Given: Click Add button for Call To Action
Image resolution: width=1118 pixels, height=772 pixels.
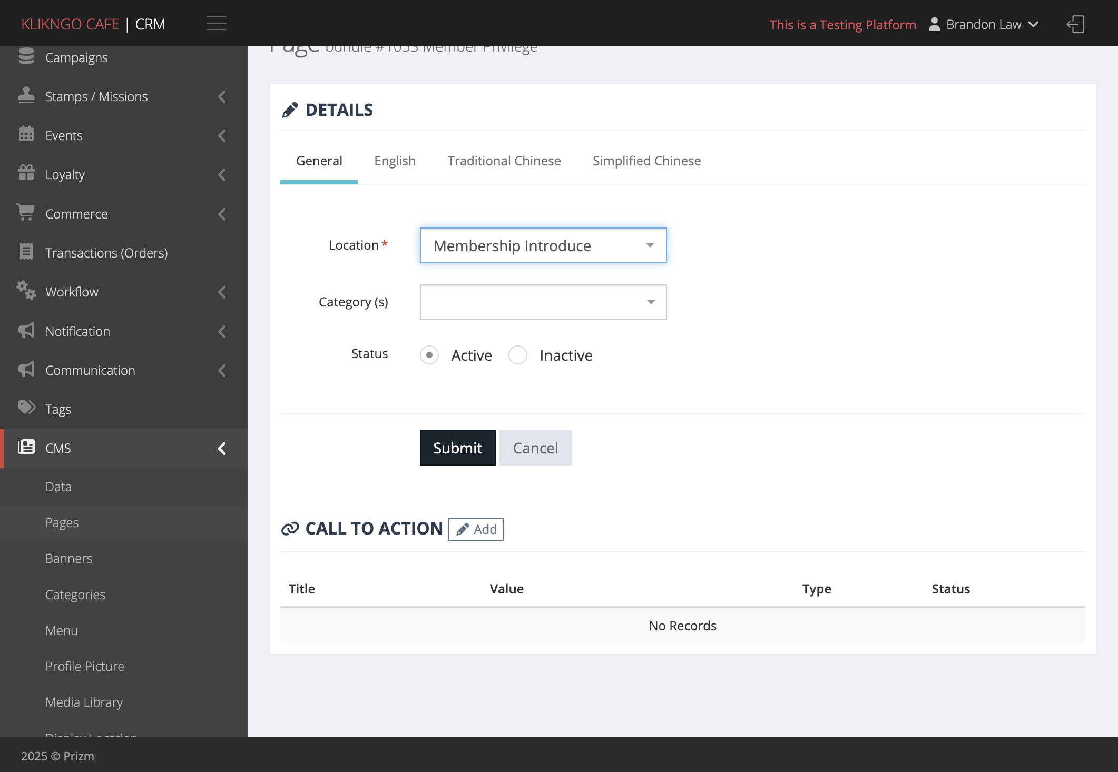Looking at the screenshot, I should tap(476, 529).
